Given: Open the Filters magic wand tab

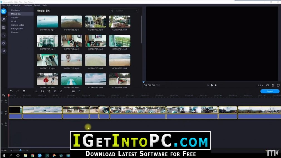Looking at the screenshot, I should click(x=4, y=19).
